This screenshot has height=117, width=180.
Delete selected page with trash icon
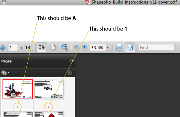(x=70, y=73)
